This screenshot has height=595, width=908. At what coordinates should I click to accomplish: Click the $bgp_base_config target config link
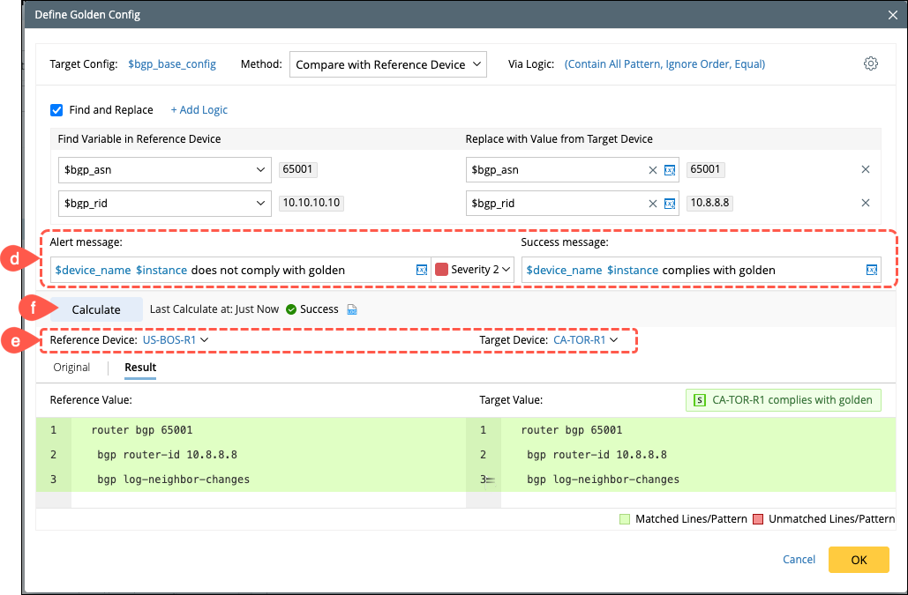point(172,64)
